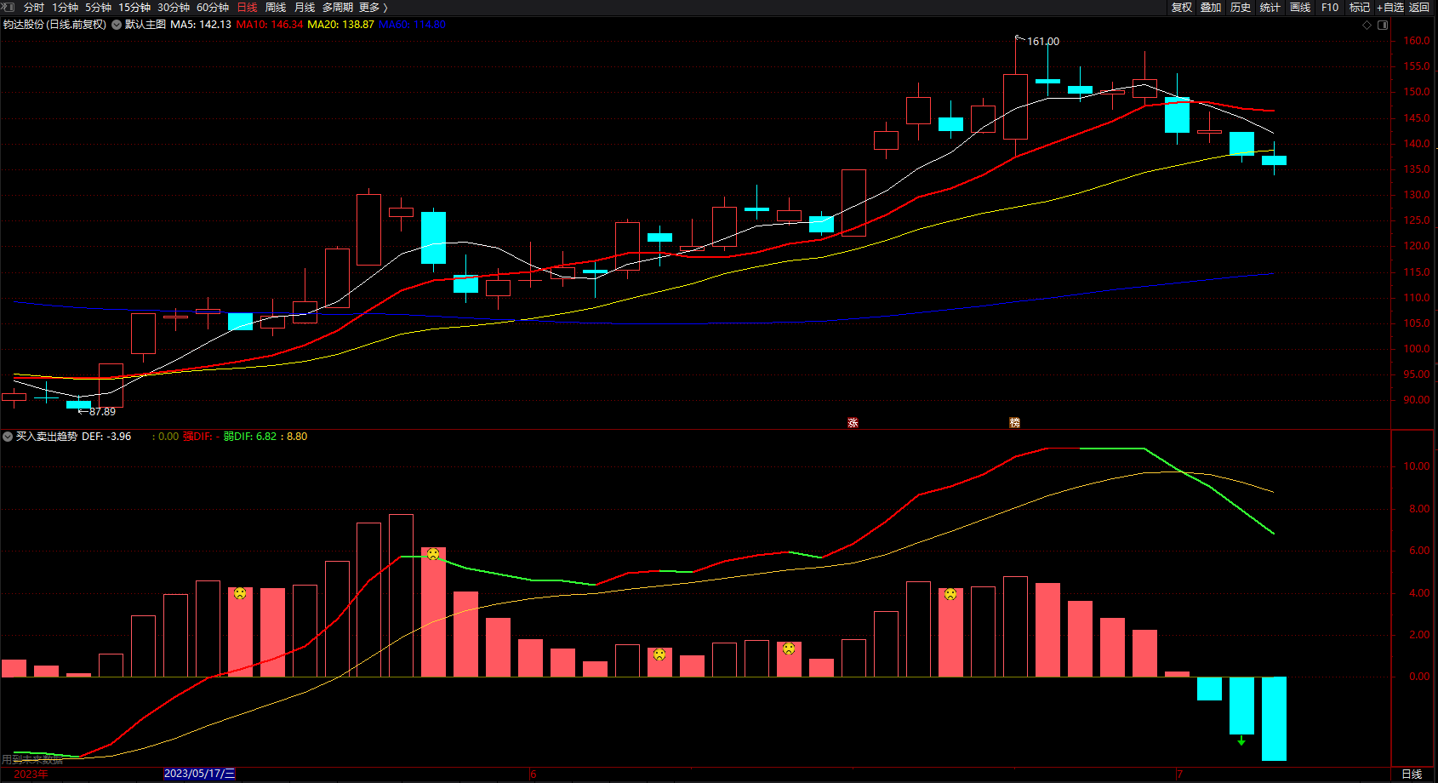Click the 涨 marker icon on the chart
Screen dimensions: 1438x783
pos(853,423)
